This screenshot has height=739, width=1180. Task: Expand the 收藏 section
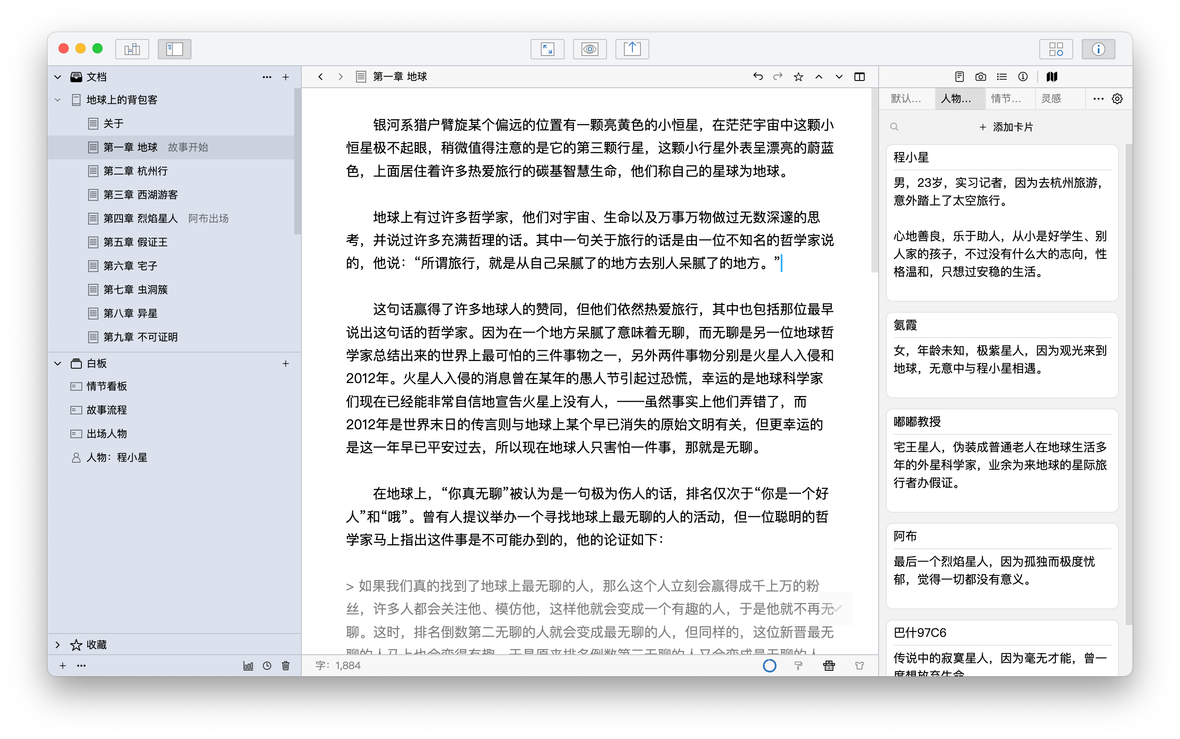[x=58, y=645]
